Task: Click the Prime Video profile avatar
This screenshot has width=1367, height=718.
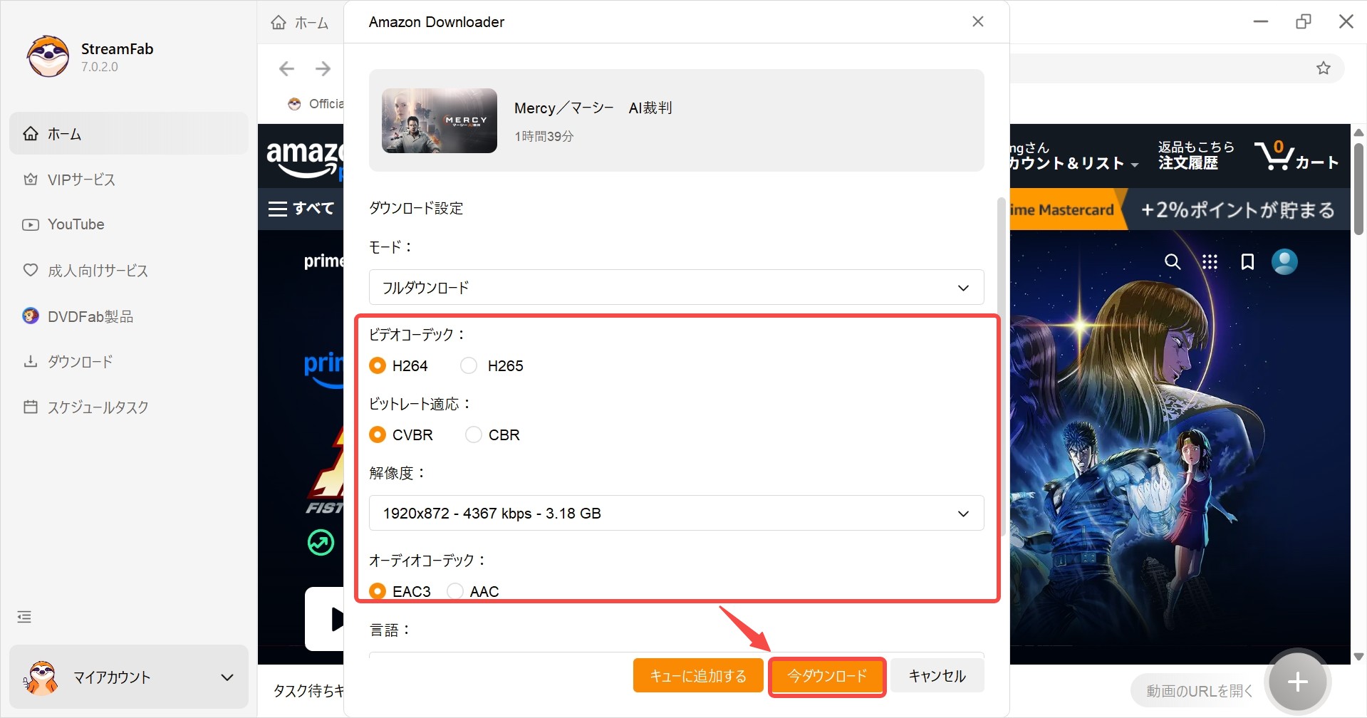Action: 1284,261
